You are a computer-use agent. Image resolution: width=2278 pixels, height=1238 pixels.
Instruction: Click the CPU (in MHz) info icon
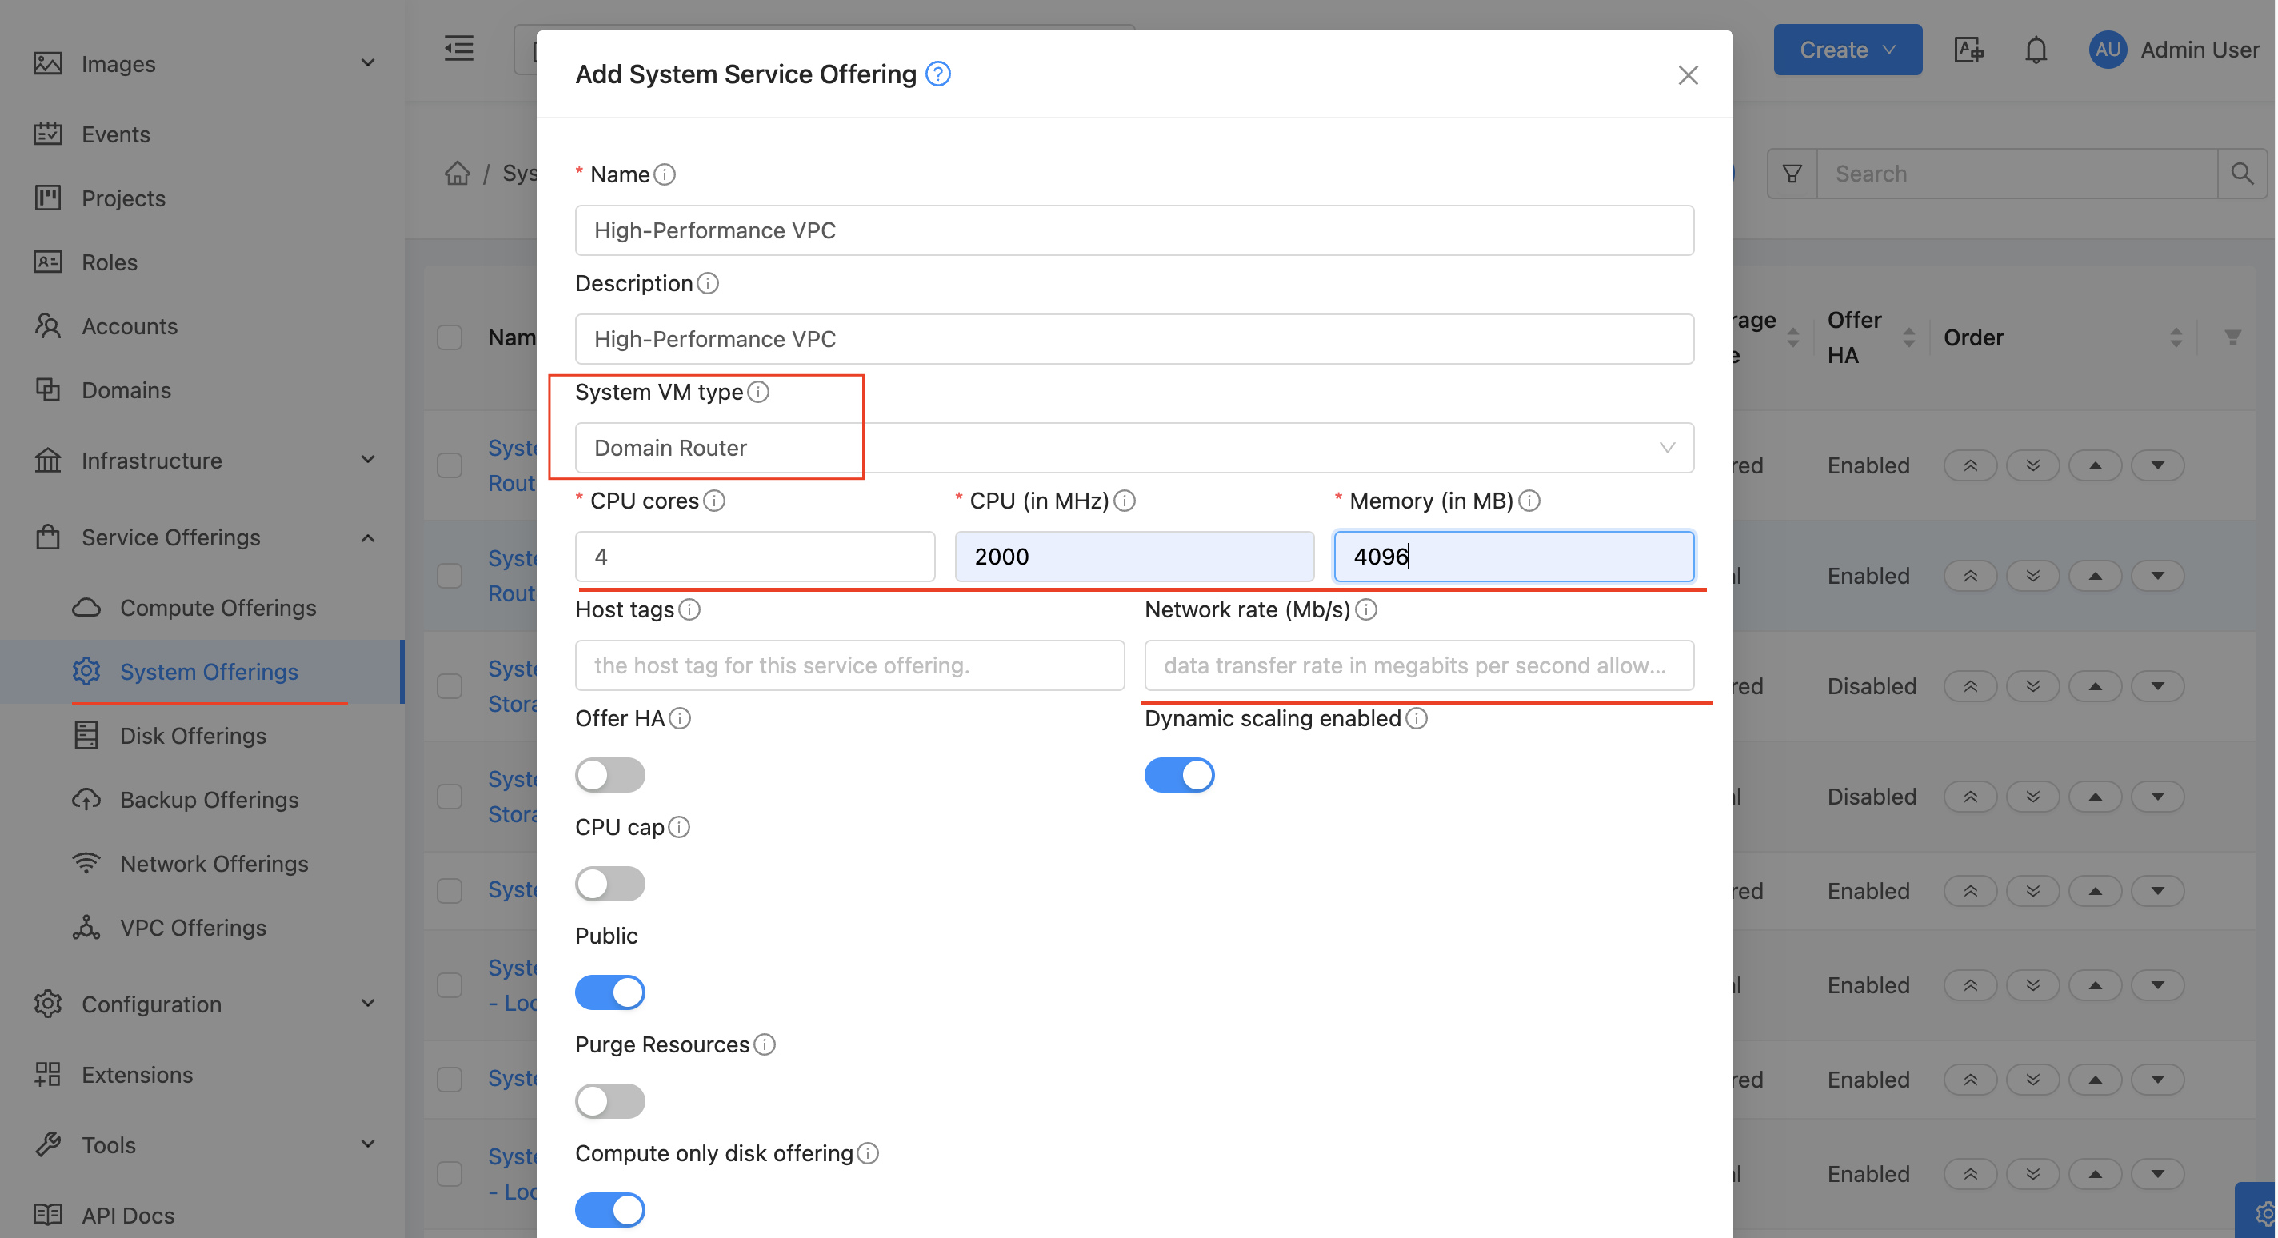(1124, 501)
